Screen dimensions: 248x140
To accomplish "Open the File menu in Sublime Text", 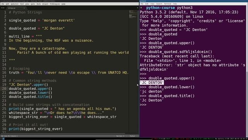I will [3, 4].
